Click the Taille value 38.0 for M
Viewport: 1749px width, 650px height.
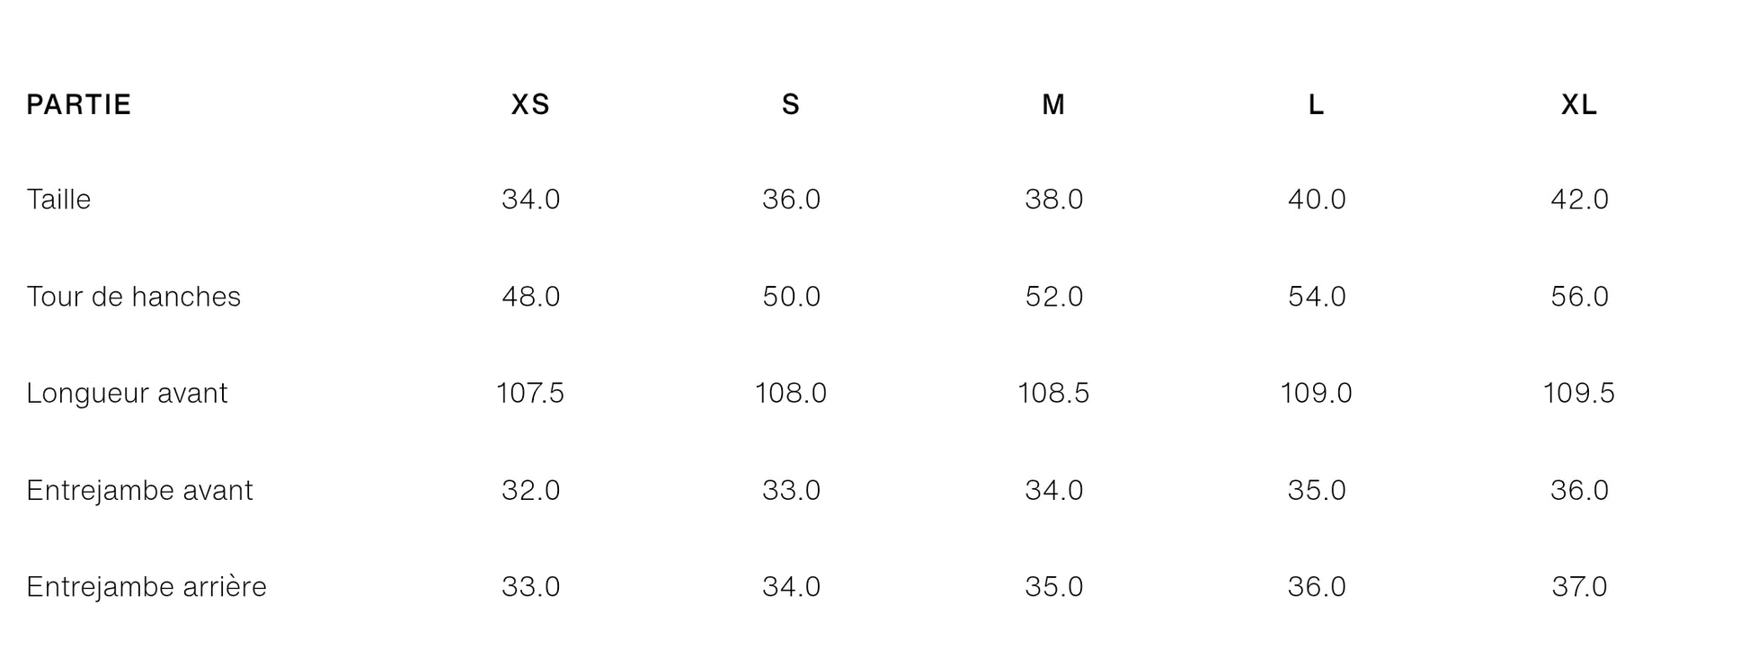click(x=1053, y=199)
